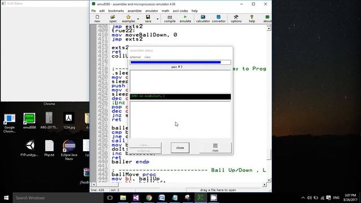Open the bookmarks menu
The width and height of the screenshot is (361, 203).
tap(116, 11)
